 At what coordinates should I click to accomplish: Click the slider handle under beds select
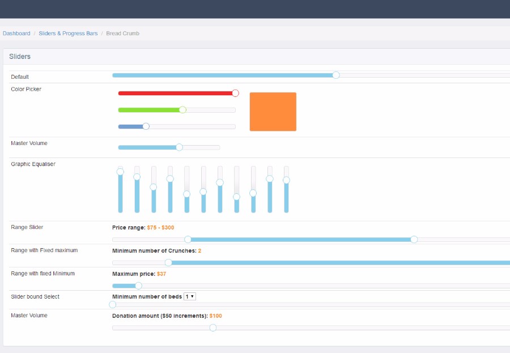coord(113,304)
